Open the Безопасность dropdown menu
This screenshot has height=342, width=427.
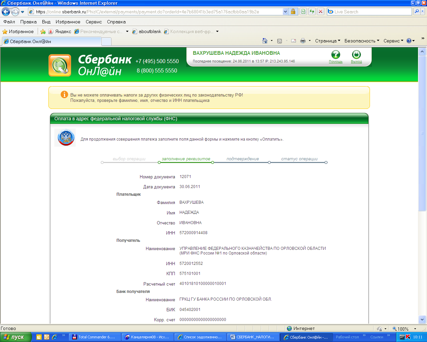point(362,41)
